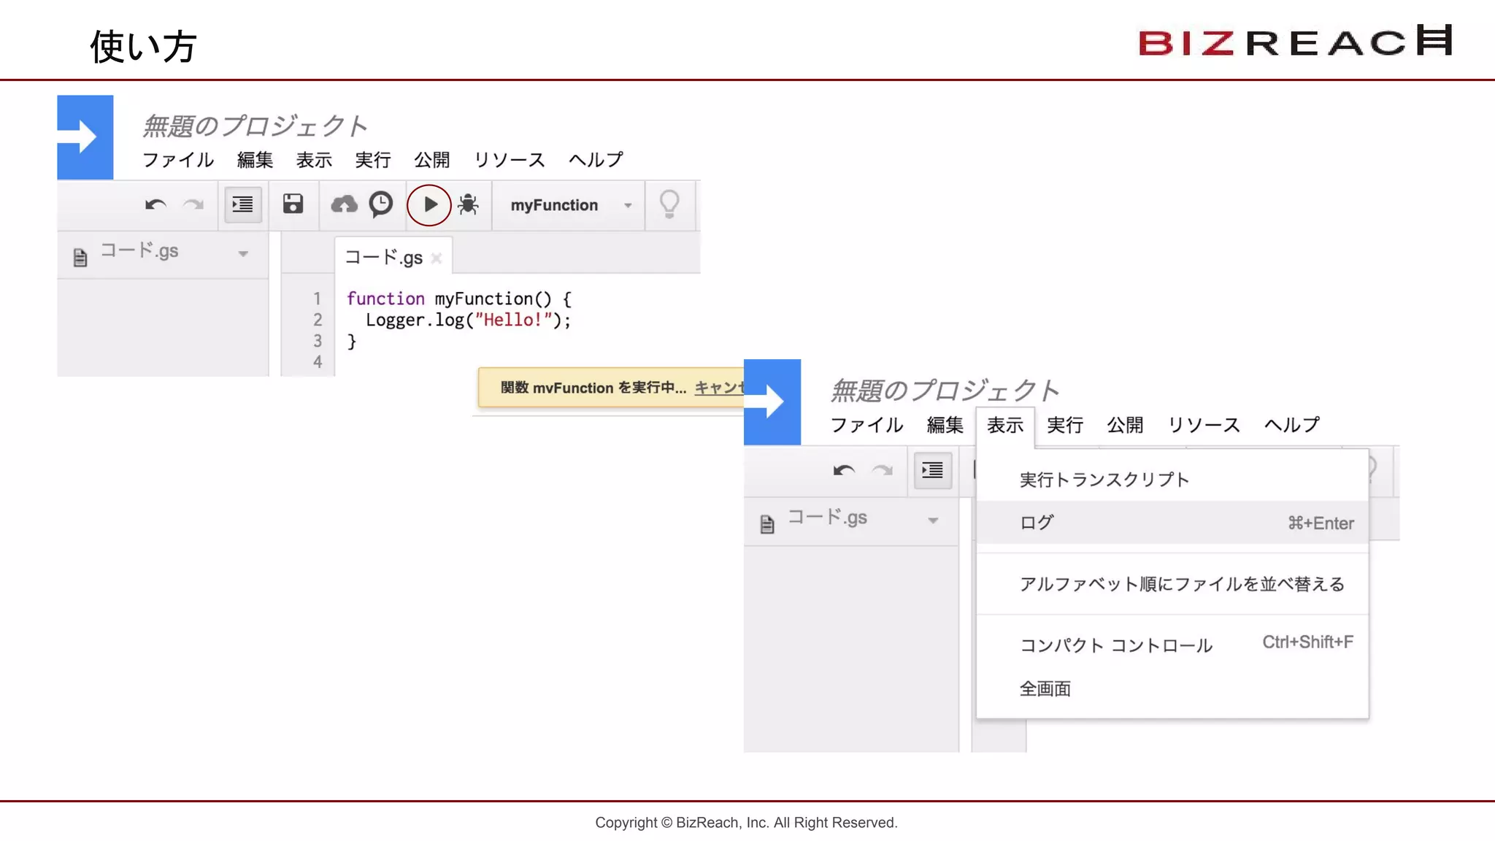Select 全画面 in the open menu
The width and height of the screenshot is (1495, 841).
click(1045, 689)
